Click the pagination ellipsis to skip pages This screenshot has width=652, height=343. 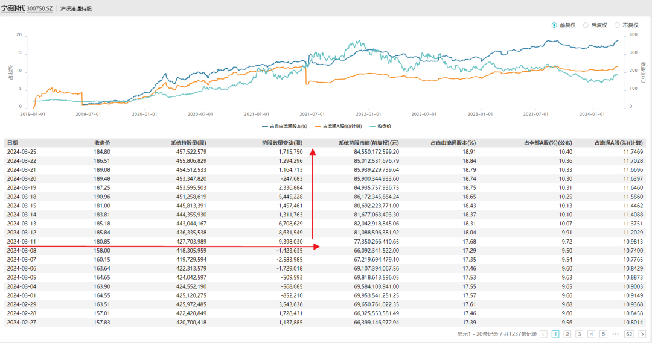point(615,335)
